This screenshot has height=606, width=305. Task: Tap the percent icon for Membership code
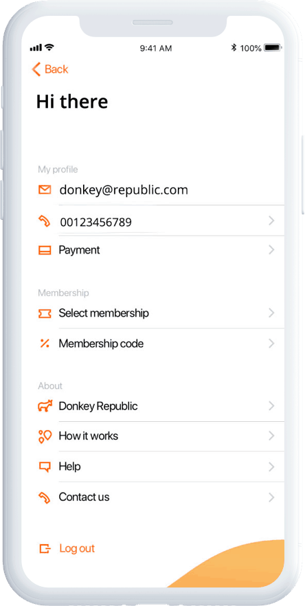click(45, 344)
